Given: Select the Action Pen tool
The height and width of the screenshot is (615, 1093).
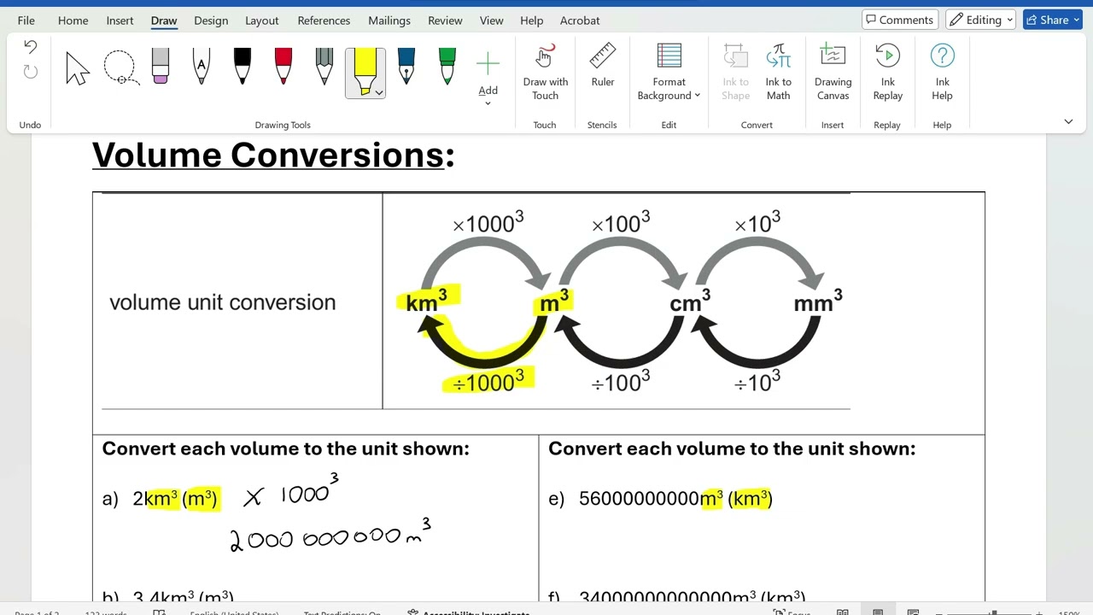Looking at the screenshot, I should 202,67.
